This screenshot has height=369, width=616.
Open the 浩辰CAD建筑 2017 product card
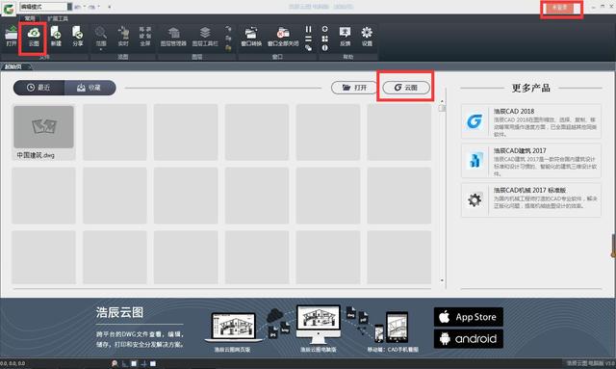(x=531, y=161)
